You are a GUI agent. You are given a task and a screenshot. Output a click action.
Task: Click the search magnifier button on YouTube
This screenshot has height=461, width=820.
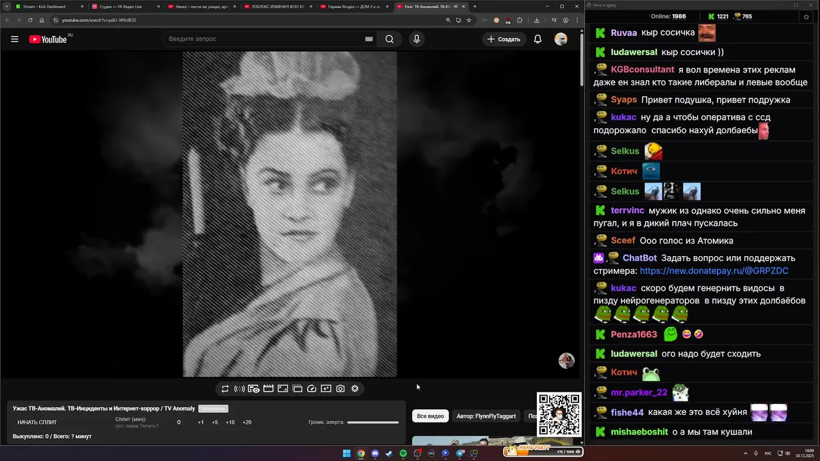click(389, 39)
